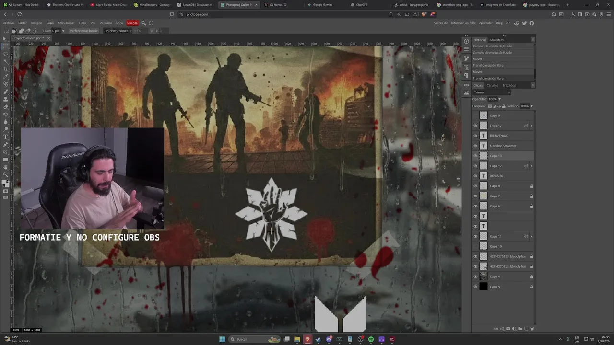
Task: Open the Blog link
Action: tap(499, 23)
